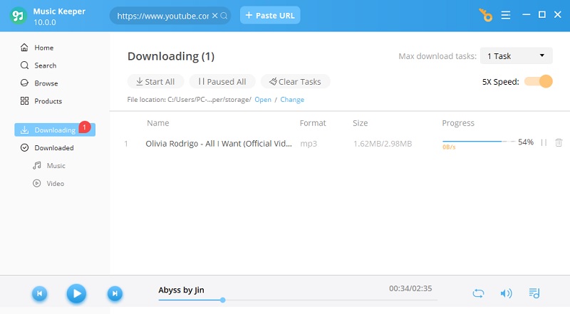Click the search magnifier in URL box
This screenshot has width=570, height=314.
(x=224, y=16)
